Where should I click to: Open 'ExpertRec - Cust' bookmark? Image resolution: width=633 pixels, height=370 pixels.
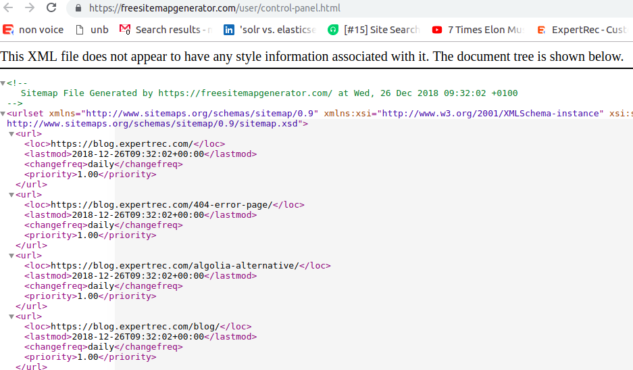(582, 30)
